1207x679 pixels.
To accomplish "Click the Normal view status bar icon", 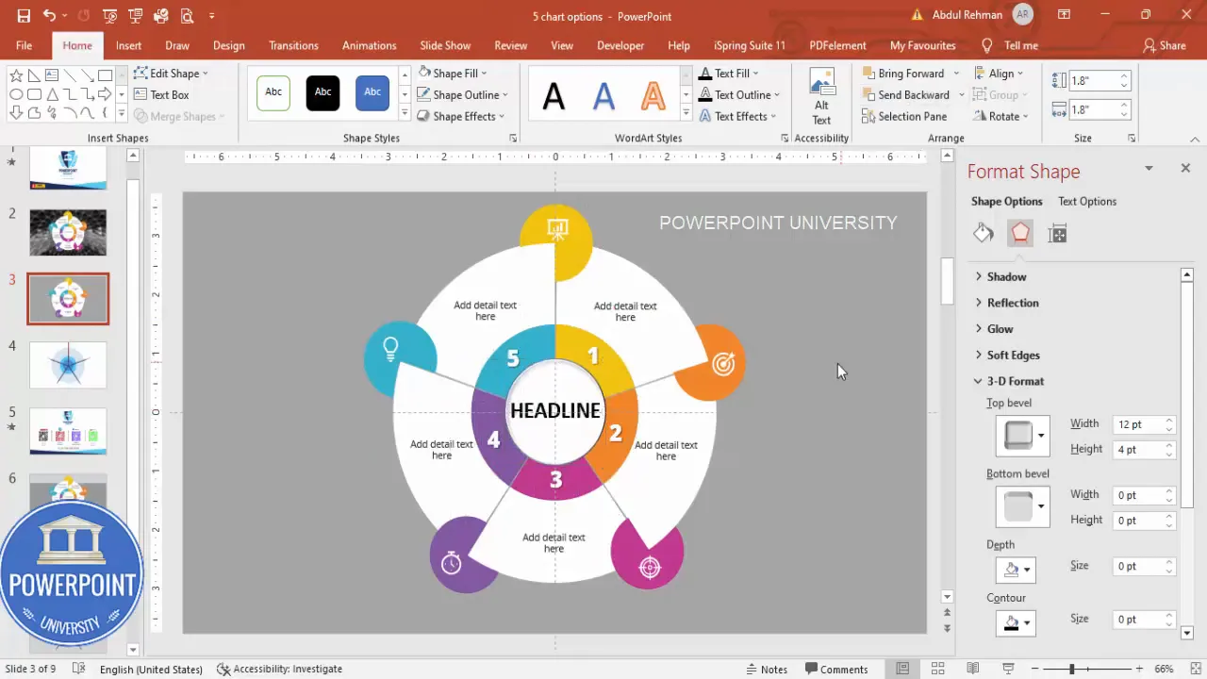I will point(902,669).
